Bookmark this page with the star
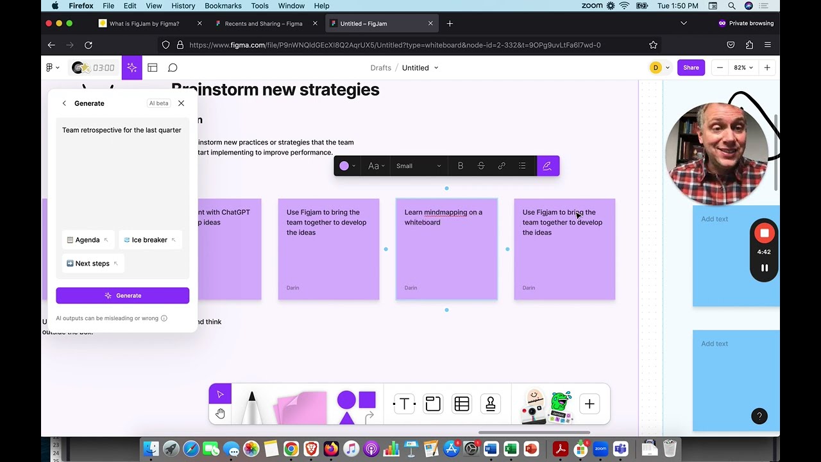 [653, 45]
